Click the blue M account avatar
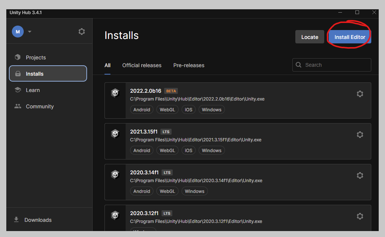Viewport: 385px width, 237px height. coord(18,32)
